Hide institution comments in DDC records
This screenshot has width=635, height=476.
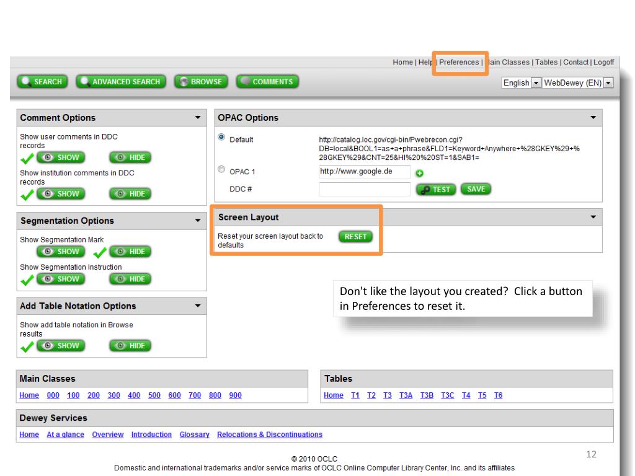[x=130, y=194]
